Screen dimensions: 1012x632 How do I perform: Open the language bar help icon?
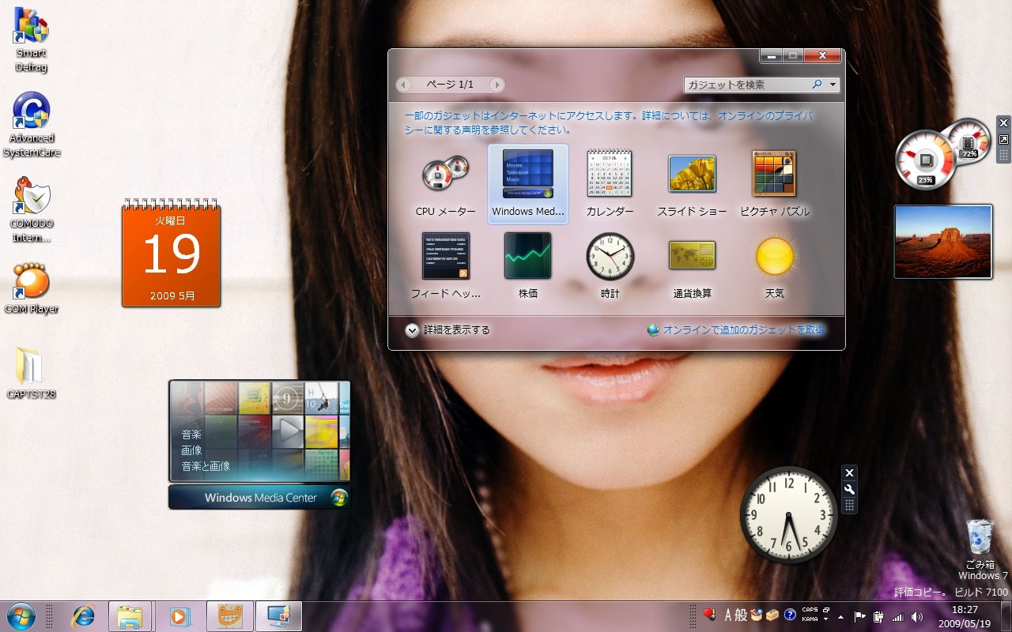click(789, 615)
